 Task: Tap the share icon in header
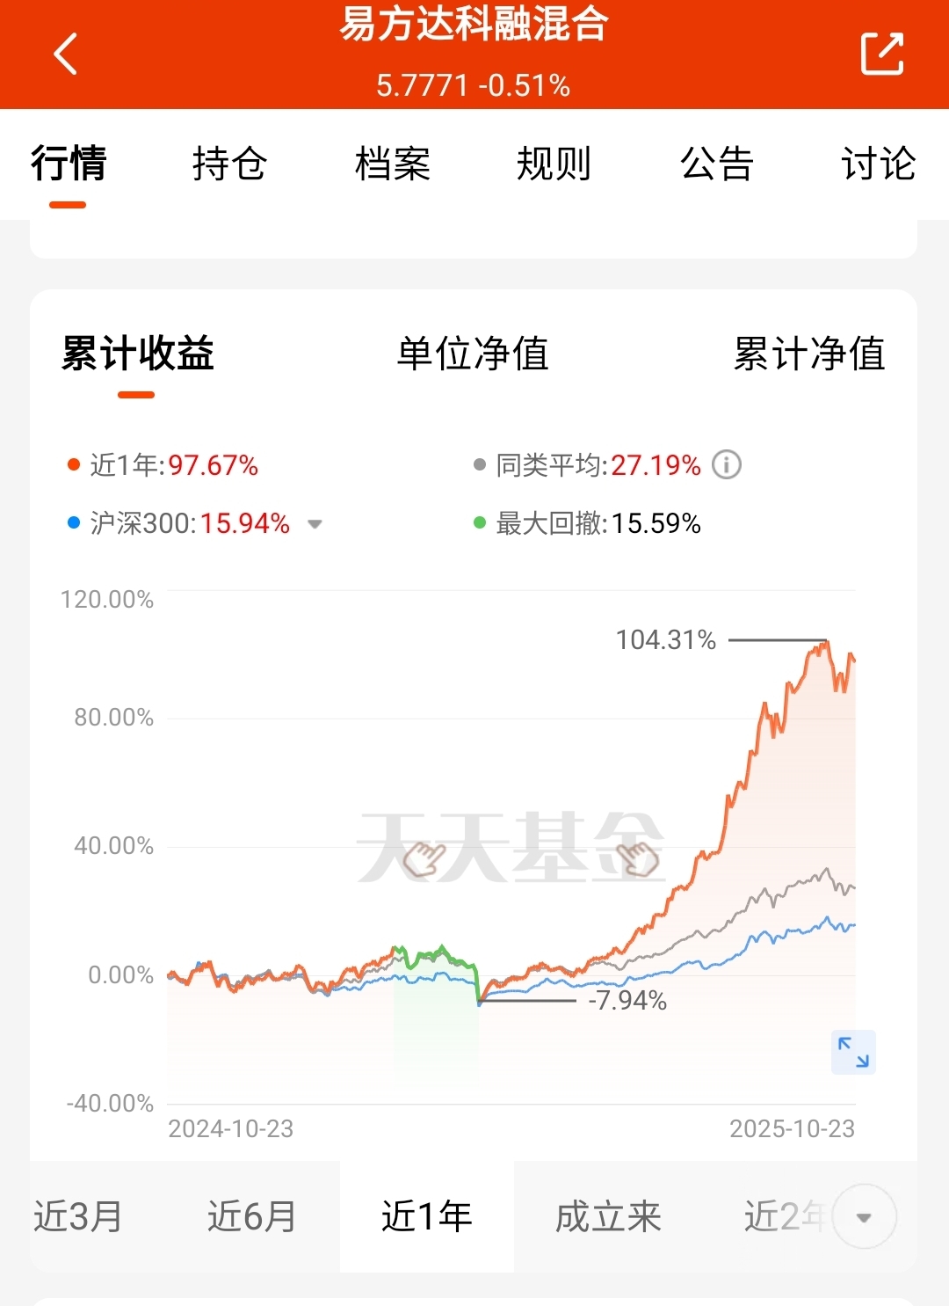point(881,55)
